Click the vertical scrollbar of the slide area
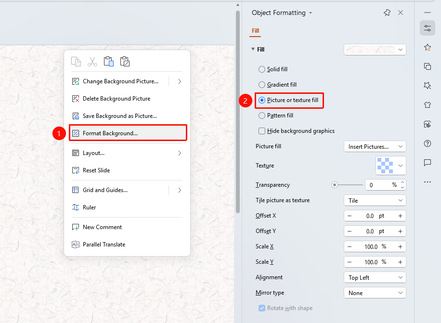Image resolution: width=441 pixels, height=323 pixels. click(238, 112)
